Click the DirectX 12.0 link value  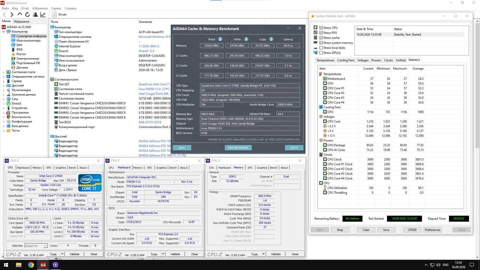pyautogui.click(x=146, y=51)
